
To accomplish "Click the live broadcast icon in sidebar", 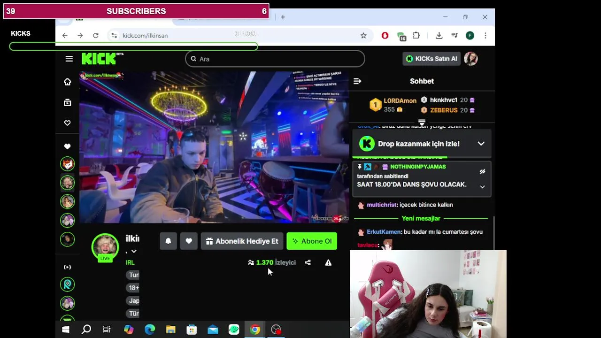I will tap(68, 267).
